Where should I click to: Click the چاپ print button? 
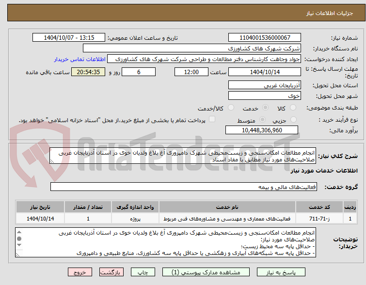pyautogui.click(x=143, y=272)
